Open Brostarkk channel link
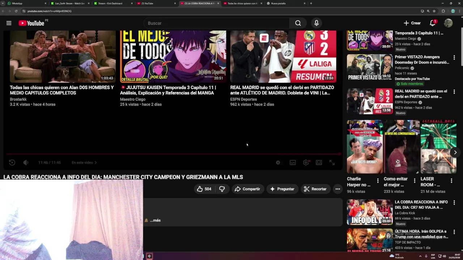Image resolution: width=463 pixels, height=260 pixels. (18, 99)
